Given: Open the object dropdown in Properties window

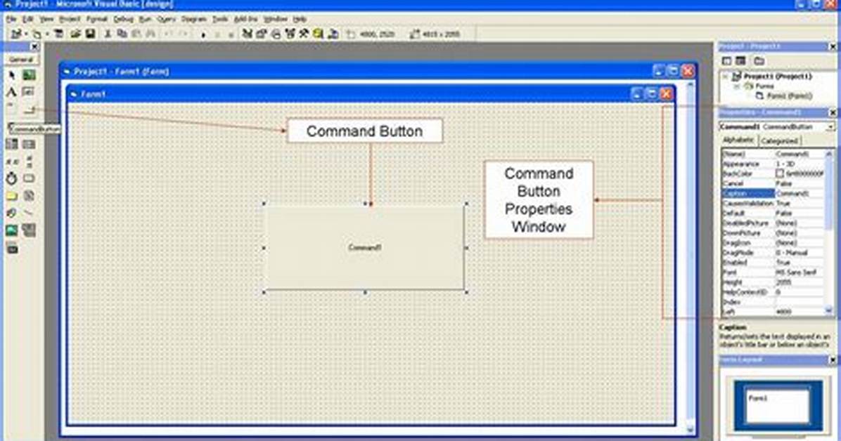Looking at the screenshot, I should pos(830,127).
